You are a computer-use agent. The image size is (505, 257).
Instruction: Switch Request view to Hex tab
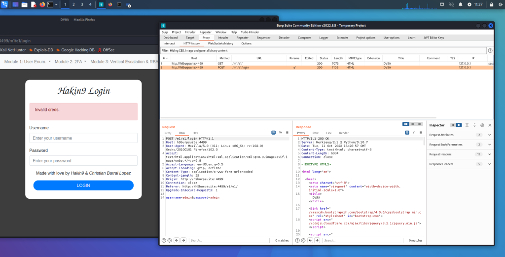pos(195,133)
